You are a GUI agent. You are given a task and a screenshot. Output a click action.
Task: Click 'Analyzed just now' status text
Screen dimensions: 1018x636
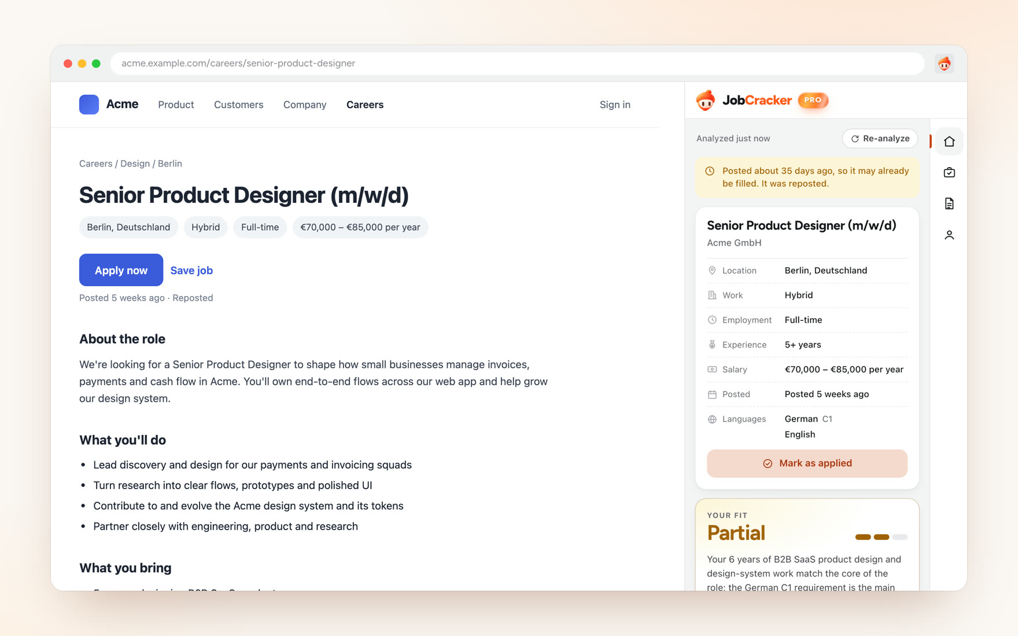733,139
